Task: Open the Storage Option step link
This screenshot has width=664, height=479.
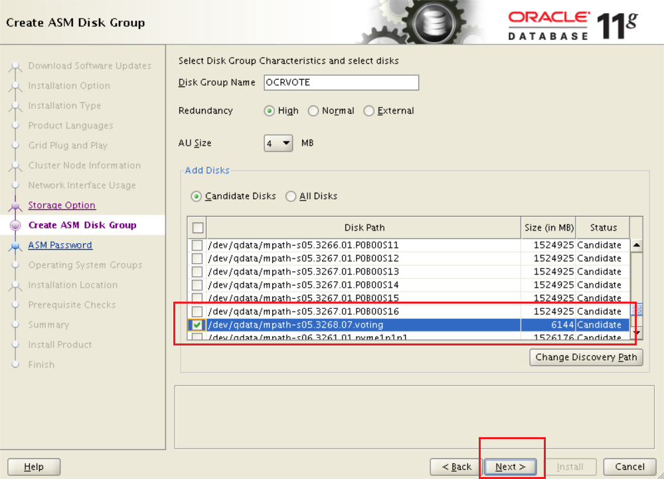Action: [x=62, y=205]
